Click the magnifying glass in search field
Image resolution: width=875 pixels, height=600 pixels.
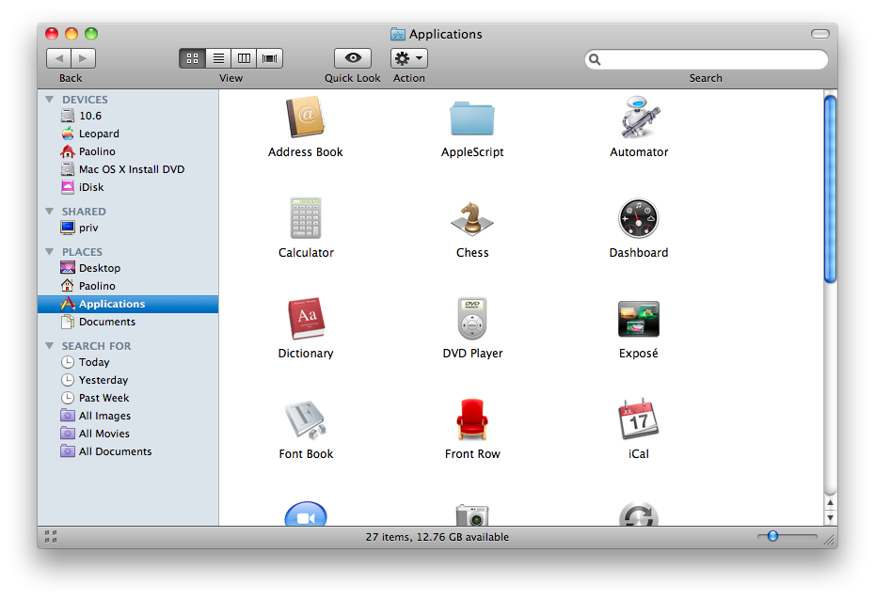click(595, 59)
